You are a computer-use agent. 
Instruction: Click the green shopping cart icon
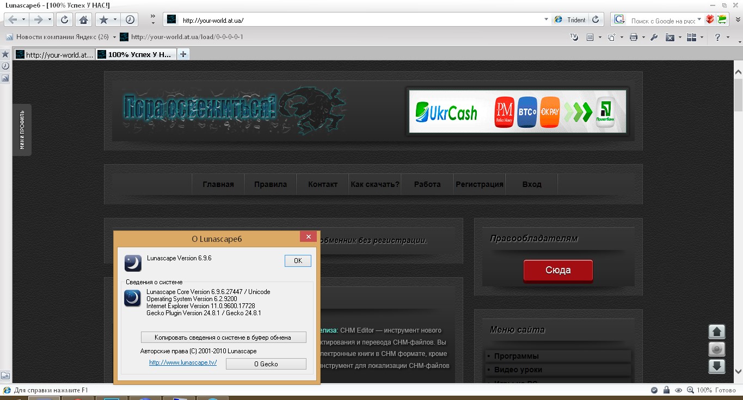[x=722, y=20]
